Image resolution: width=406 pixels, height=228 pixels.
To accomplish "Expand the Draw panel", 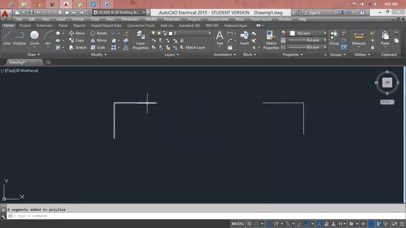I will pyautogui.click(x=34, y=54).
